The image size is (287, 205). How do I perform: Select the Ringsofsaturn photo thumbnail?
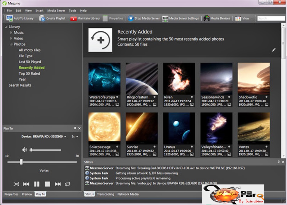142,79
